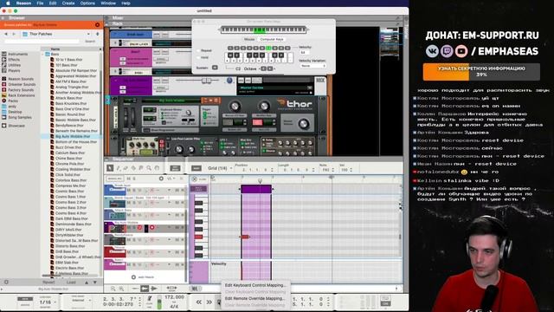Close the orange browse patches banner
This screenshot has height=312, width=554.
[97, 25]
